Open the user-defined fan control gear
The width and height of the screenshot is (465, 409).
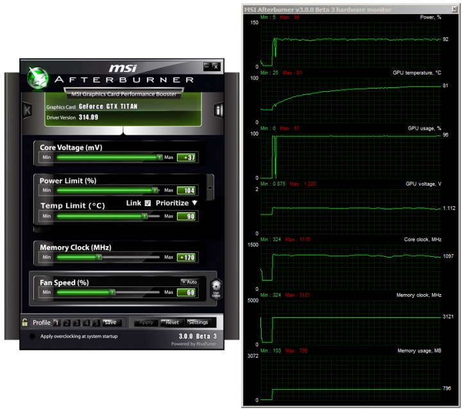216,289
